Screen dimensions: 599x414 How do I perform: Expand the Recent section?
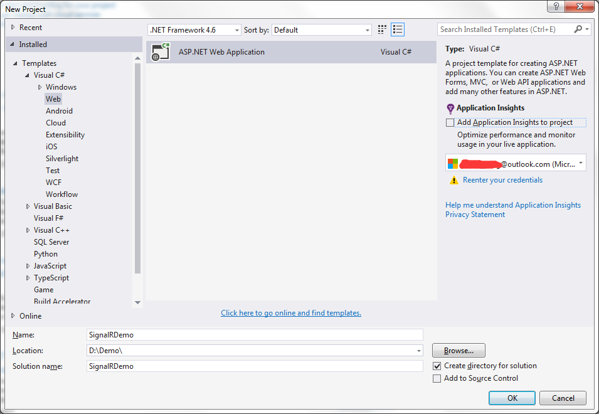click(x=13, y=27)
